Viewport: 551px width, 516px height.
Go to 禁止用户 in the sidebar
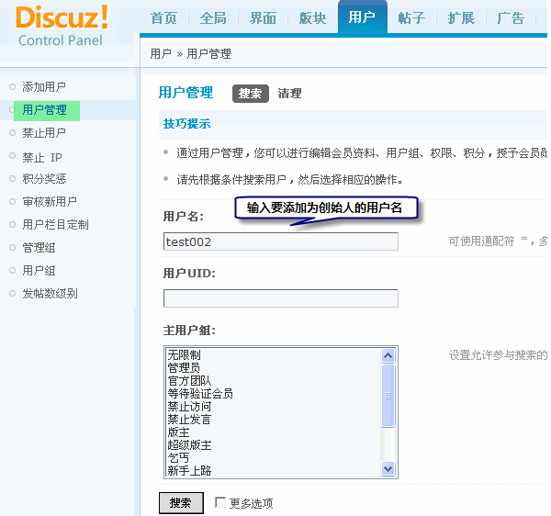(44, 133)
